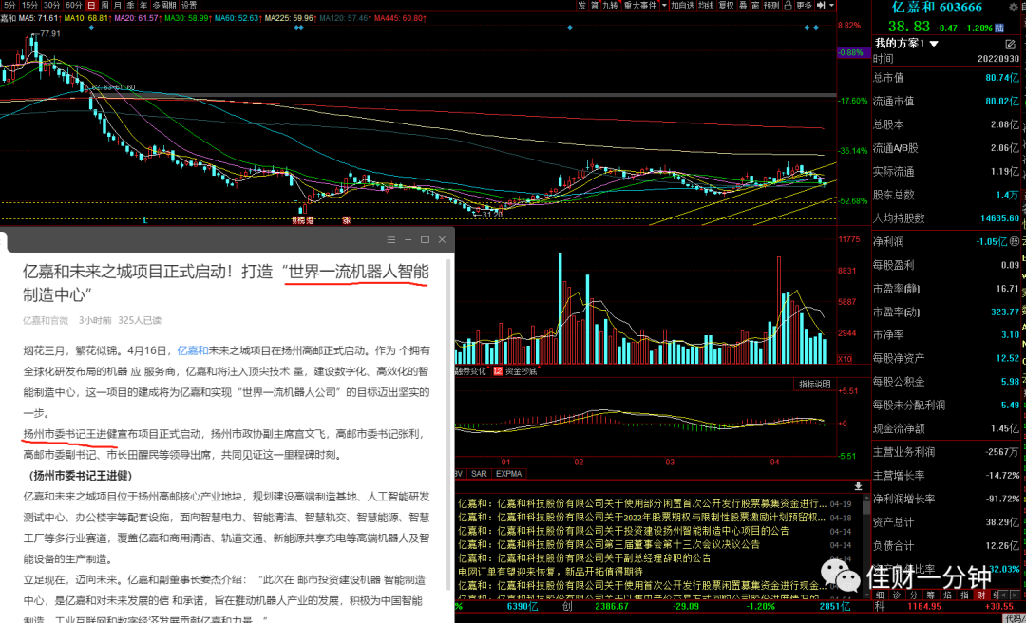
Task: Switch chart to 30分 period
Action: tap(51, 6)
